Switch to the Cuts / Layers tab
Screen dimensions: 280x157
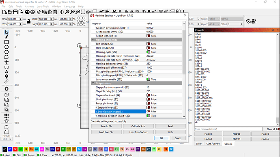213,144
